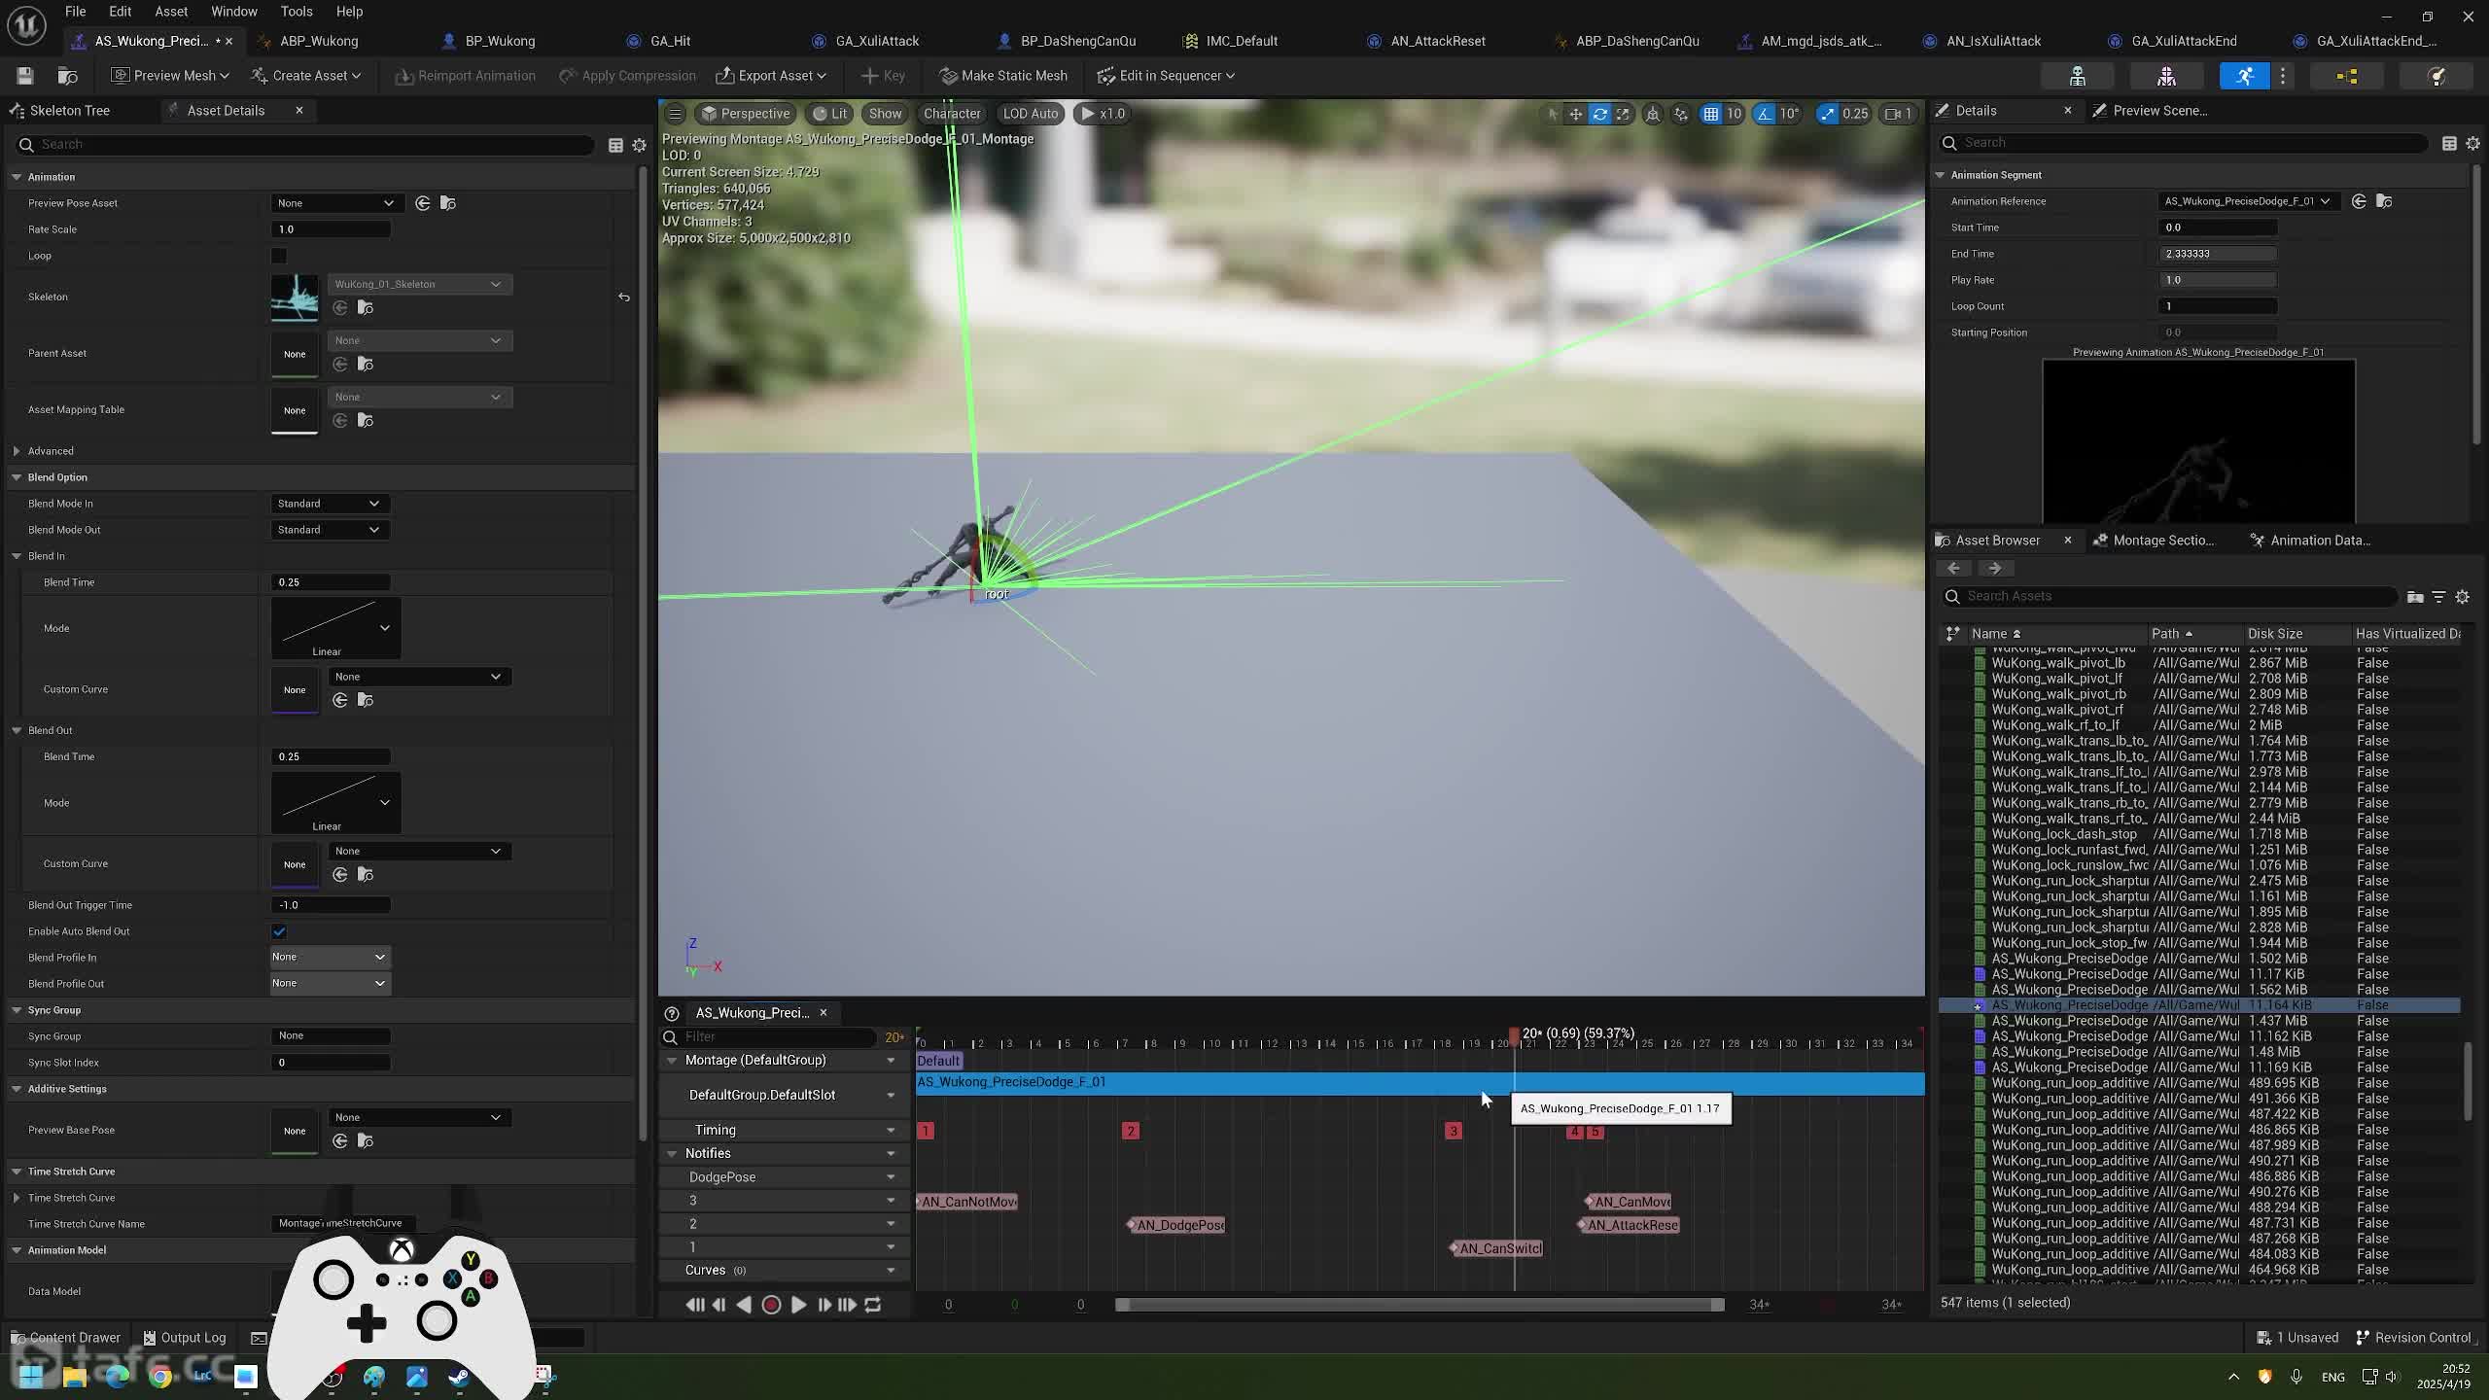Open Asset Browser filter icon
Image resolution: width=2489 pixels, height=1400 pixels.
click(2438, 596)
